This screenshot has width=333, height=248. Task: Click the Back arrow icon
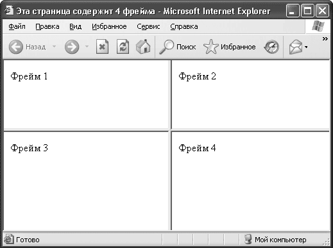pyautogui.click(x=16, y=47)
